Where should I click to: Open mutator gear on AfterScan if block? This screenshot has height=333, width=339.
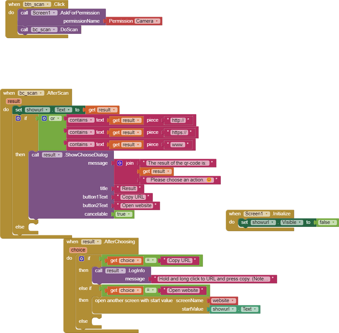(18, 118)
